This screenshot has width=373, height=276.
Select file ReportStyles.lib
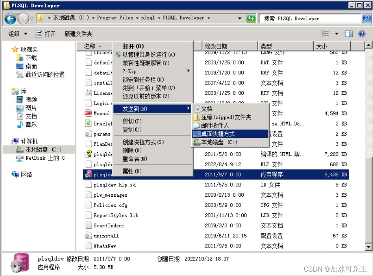pos(116,215)
